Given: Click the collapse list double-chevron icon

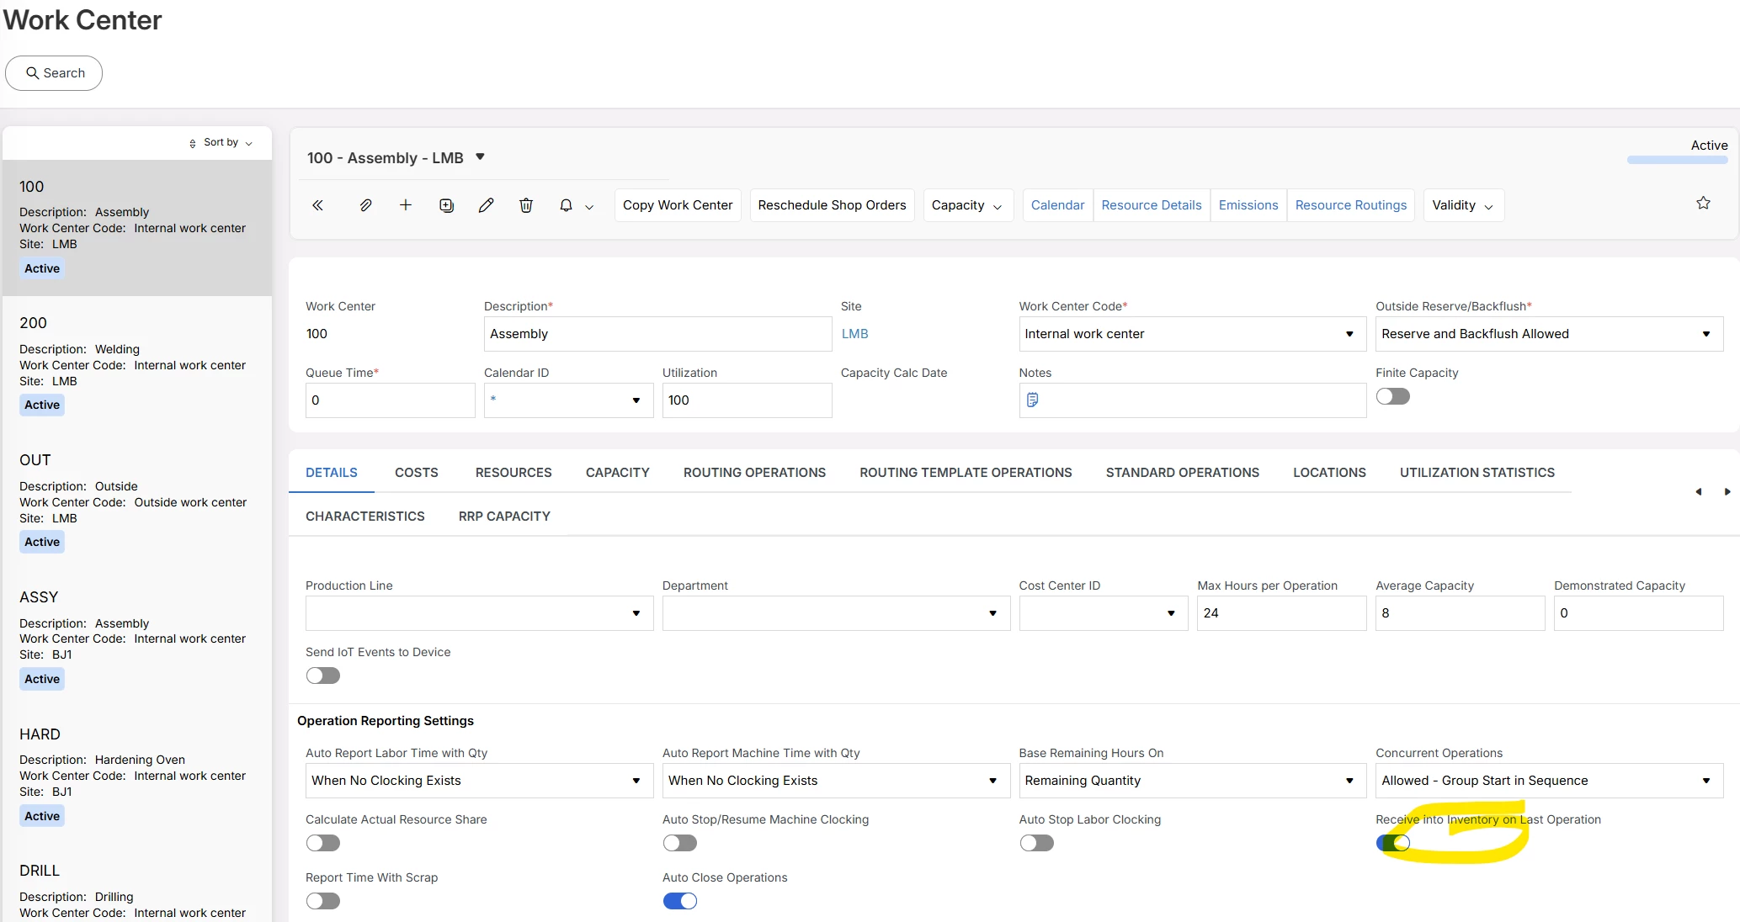Looking at the screenshot, I should tap(318, 205).
